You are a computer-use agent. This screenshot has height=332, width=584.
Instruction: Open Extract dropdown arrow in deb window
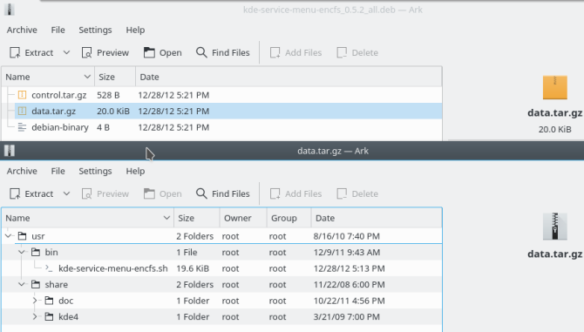[x=66, y=53]
